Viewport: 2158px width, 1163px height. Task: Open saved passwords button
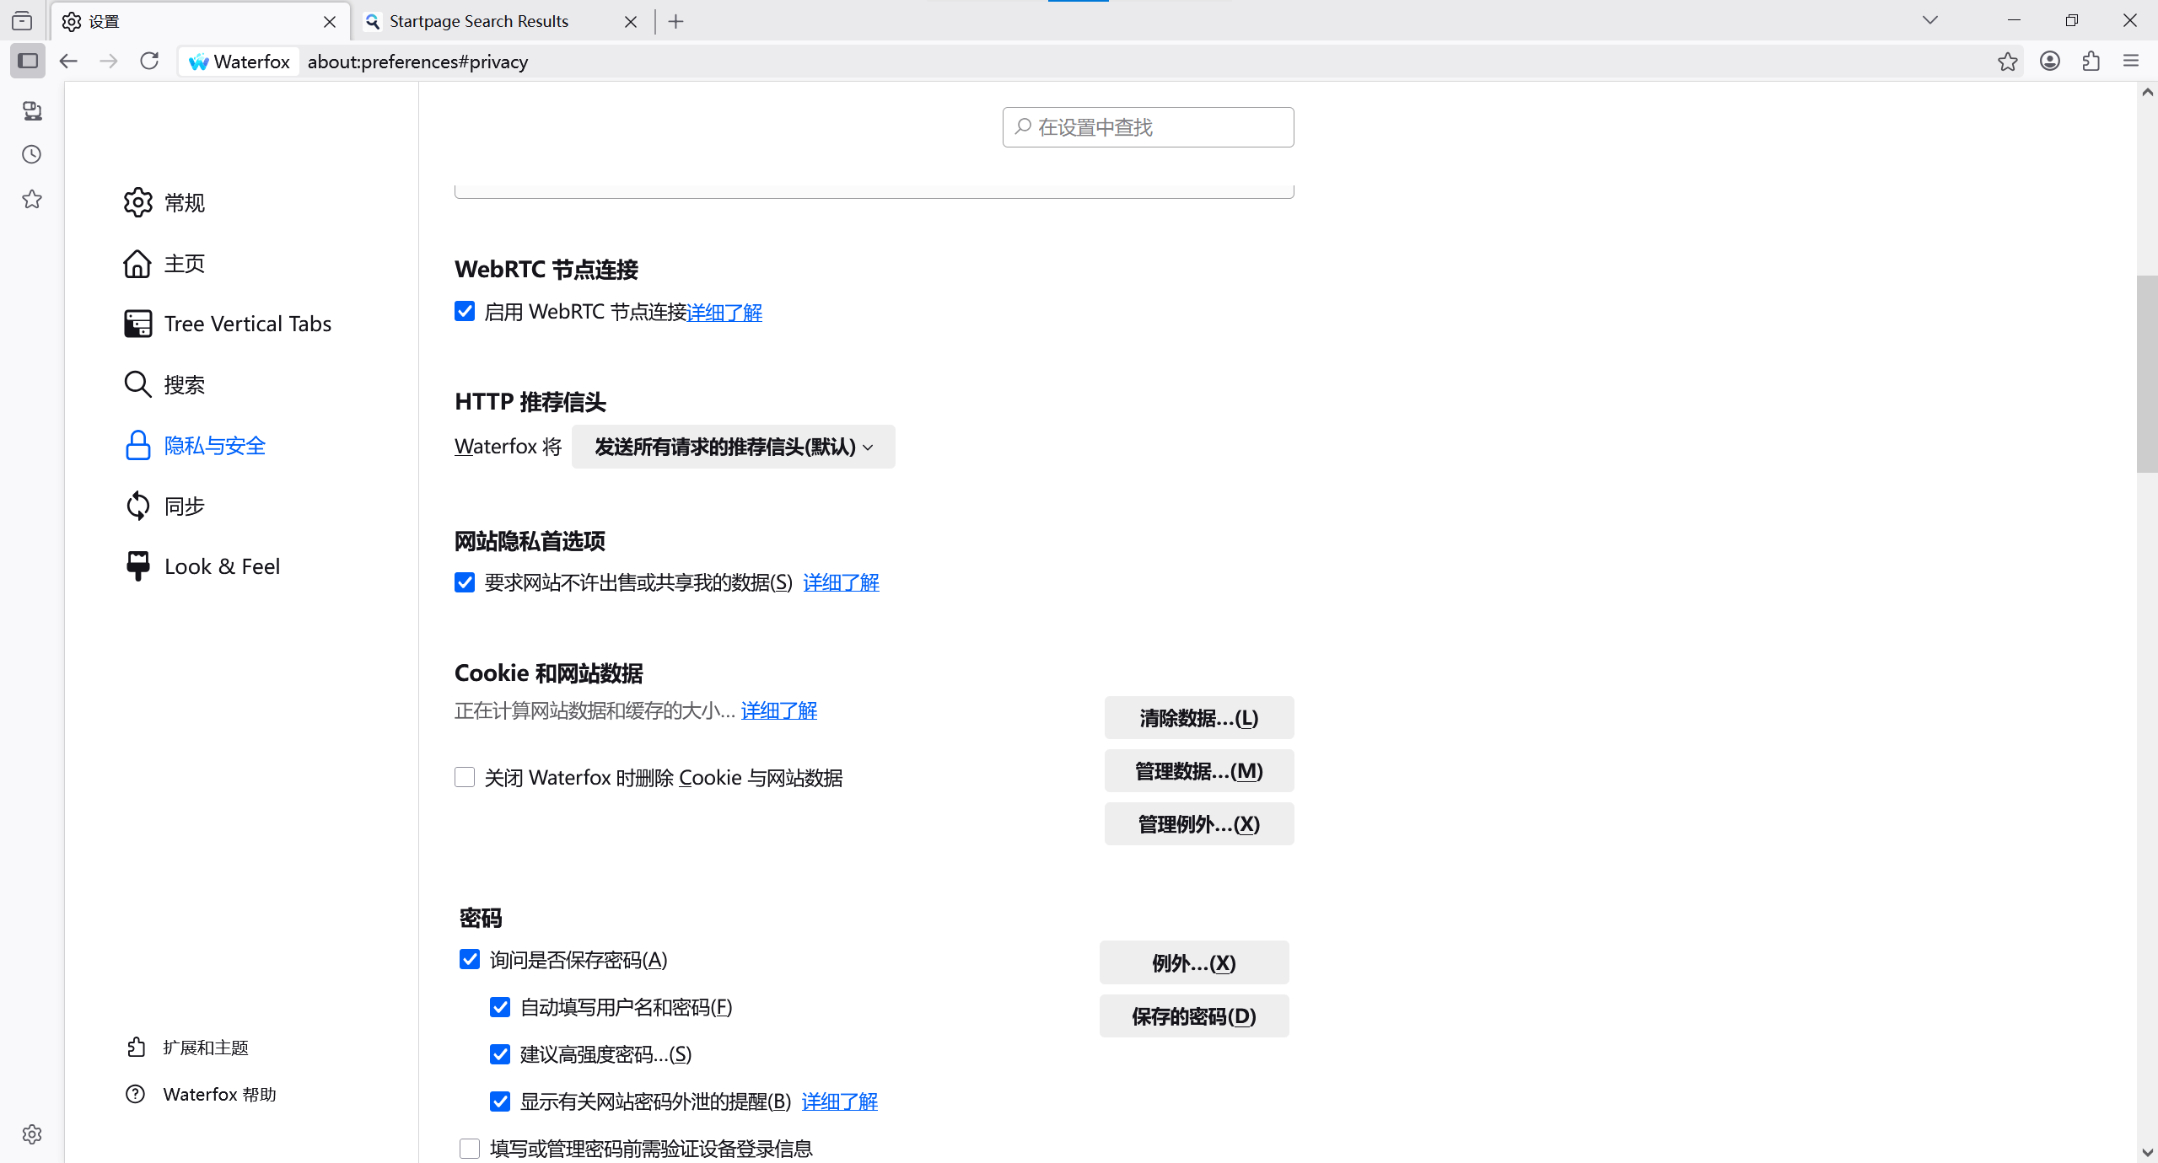click(1193, 1016)
